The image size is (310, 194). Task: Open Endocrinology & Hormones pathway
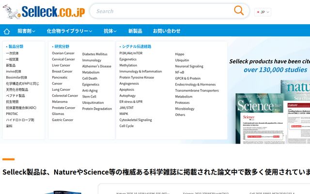click(195, 84)
